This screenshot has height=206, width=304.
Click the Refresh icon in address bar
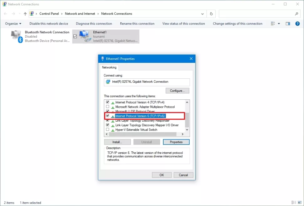[211, 13]
